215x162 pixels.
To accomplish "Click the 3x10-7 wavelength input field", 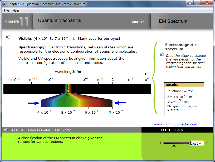I will coord(197,143).
